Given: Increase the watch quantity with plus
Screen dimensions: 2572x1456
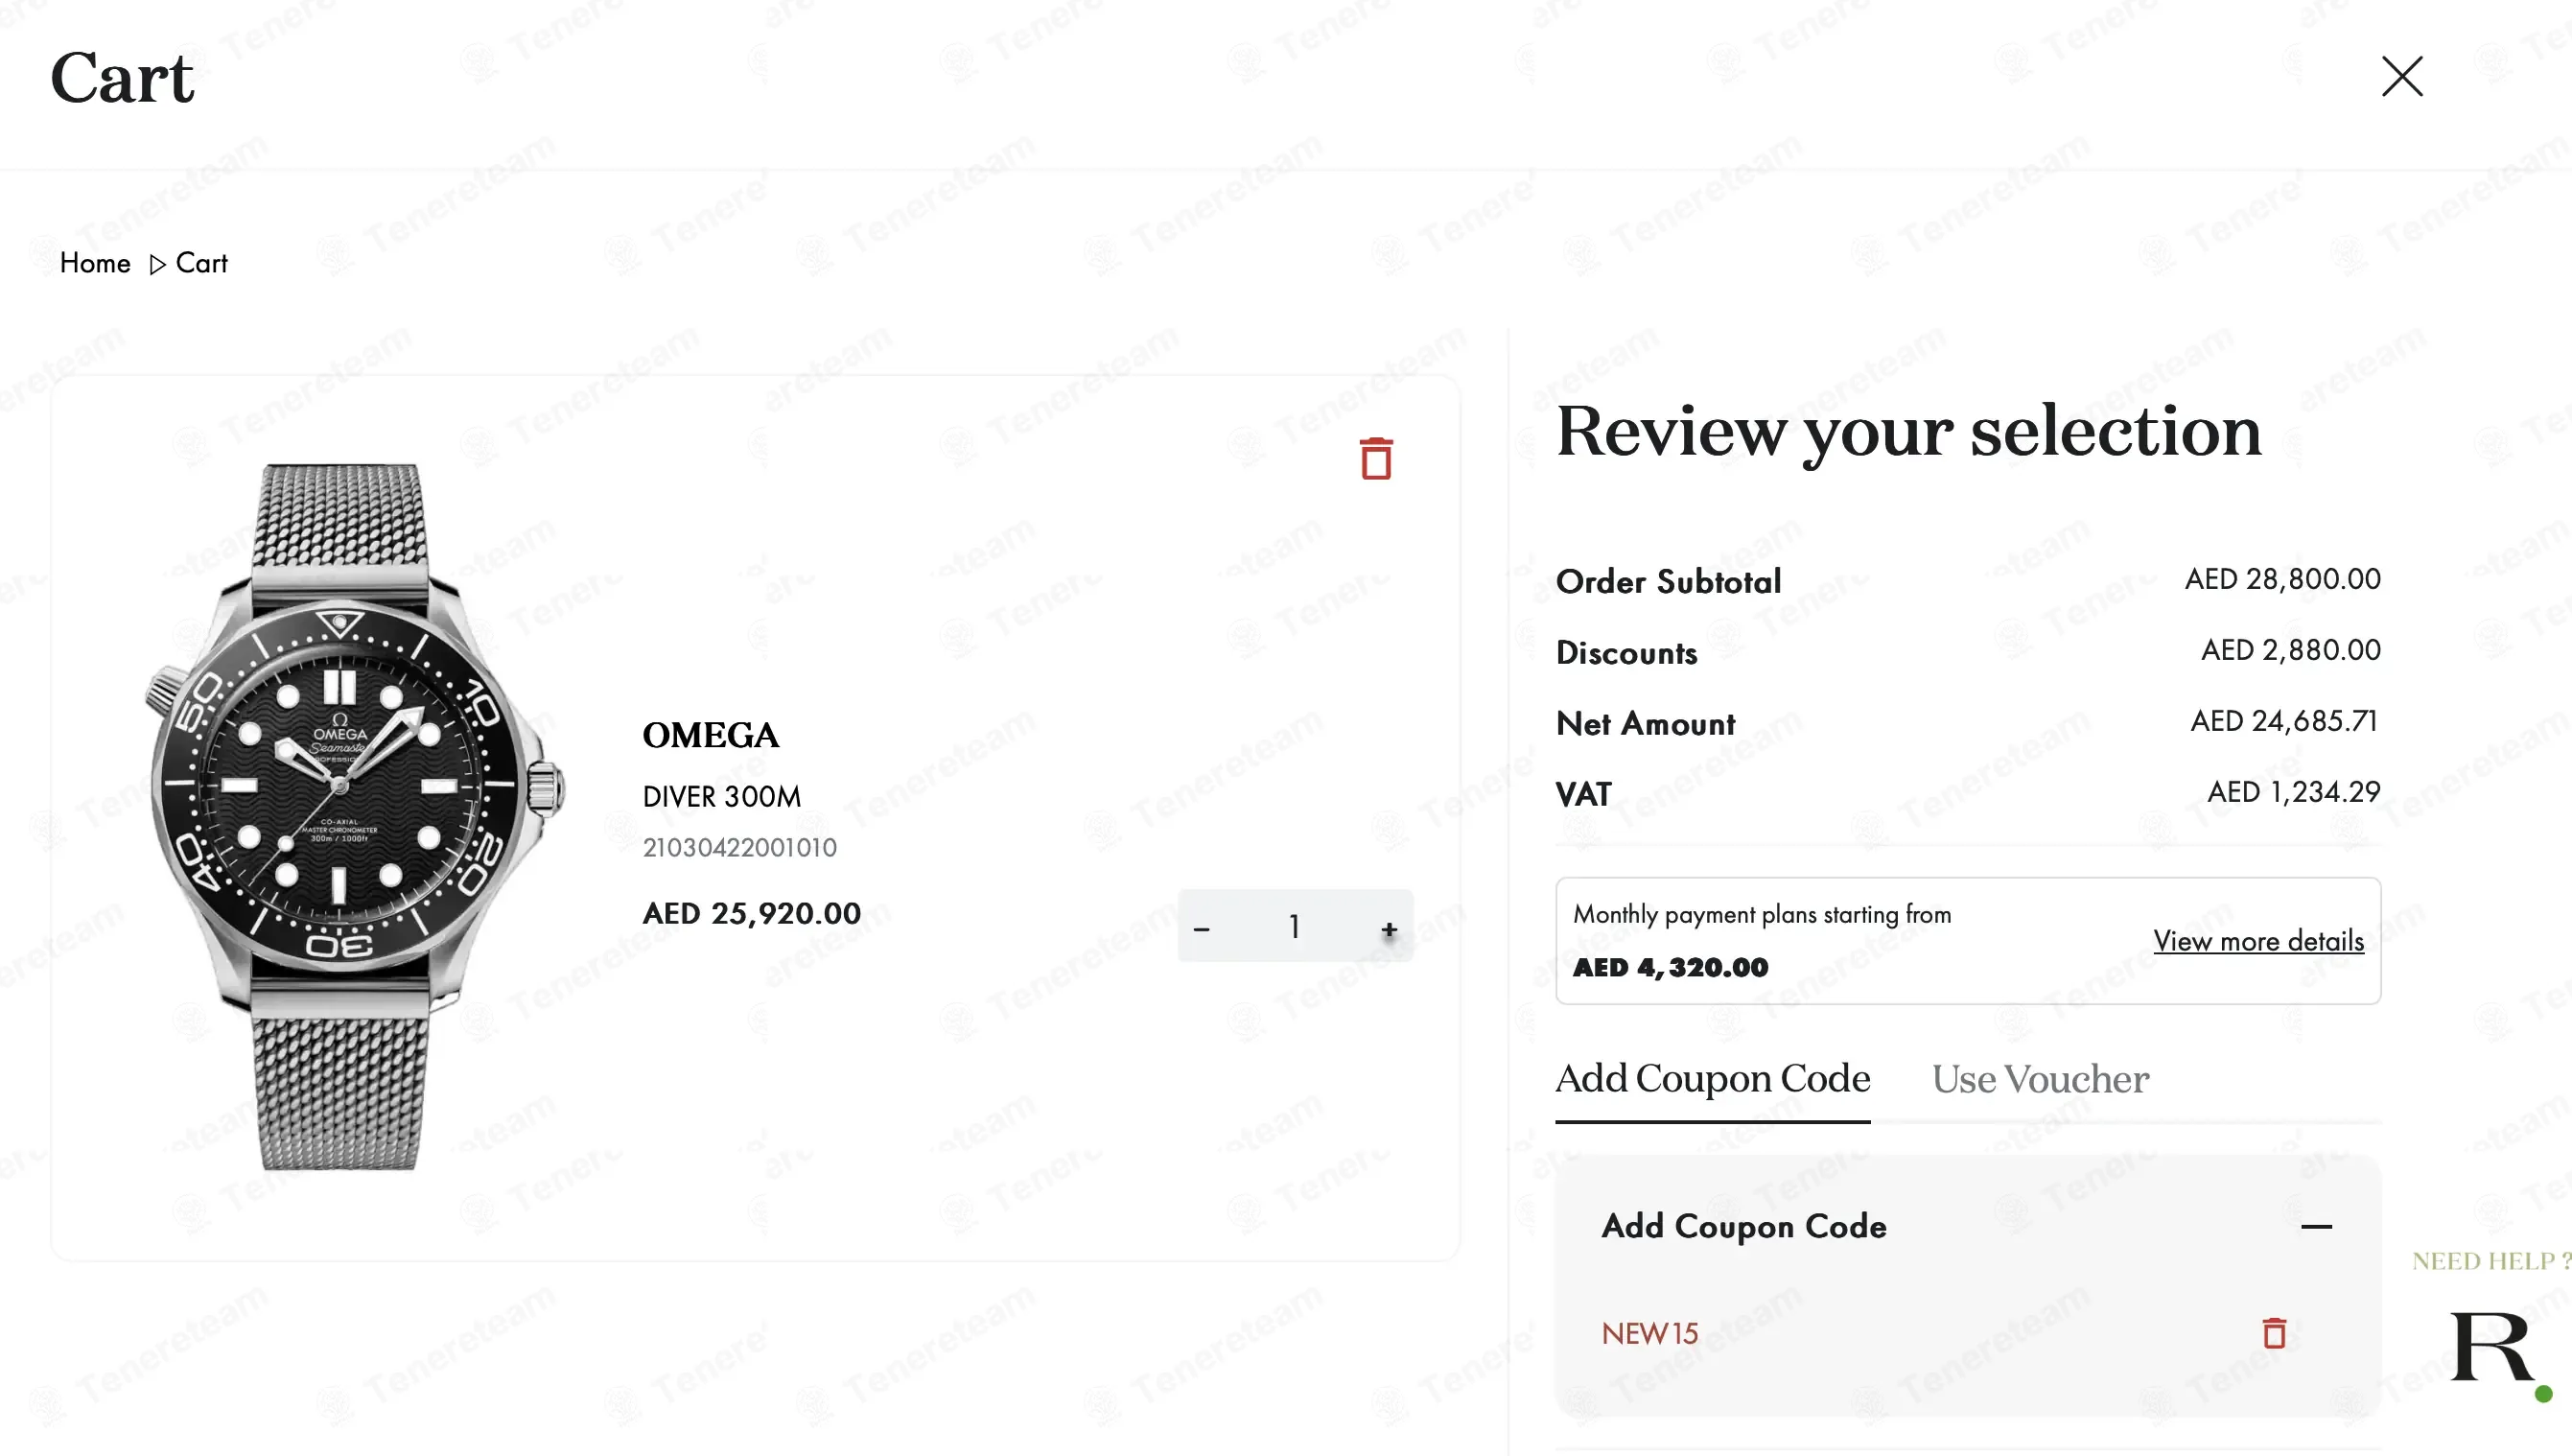Looking at the screenshot, I should (x=1389, y=928).
